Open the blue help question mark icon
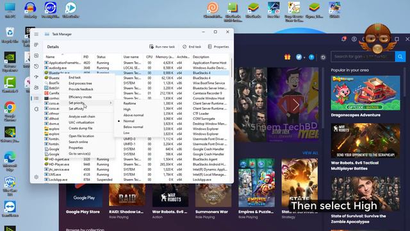The width and height of the screenshot is (410, 231). pyautogui.click(x=311, y=57)
